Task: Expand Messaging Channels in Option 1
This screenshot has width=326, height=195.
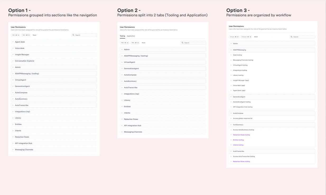Action: coord(54,150)
